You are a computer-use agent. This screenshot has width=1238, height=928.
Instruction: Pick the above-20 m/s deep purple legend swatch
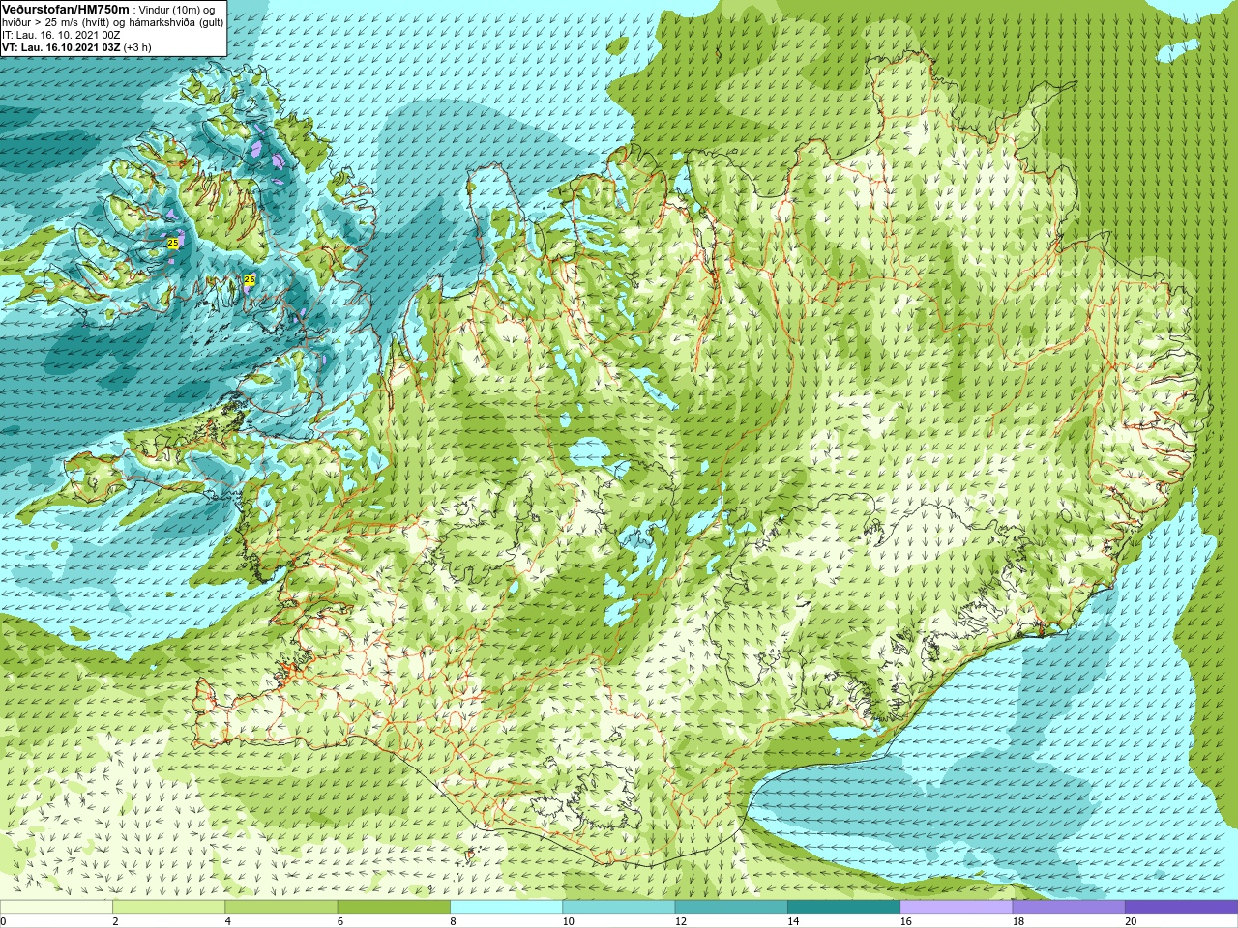tap(1181, 908)
